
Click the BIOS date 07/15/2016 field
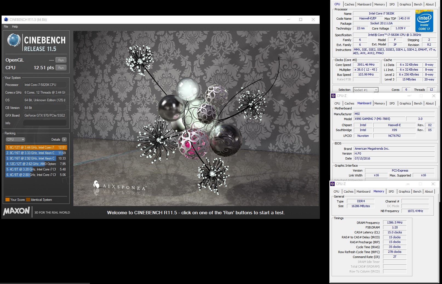394,158
